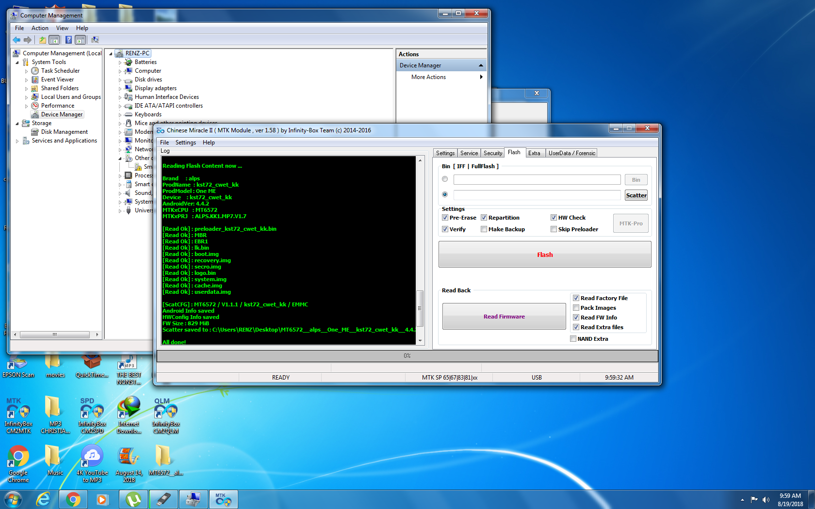Expand Services and Applications tree node

[17, 141]
